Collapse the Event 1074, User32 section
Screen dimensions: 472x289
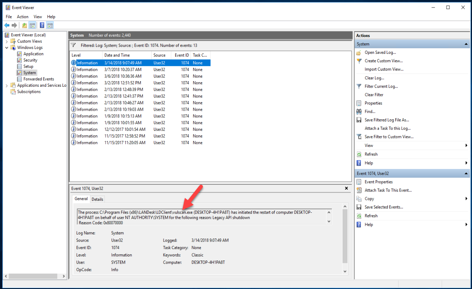466,173
